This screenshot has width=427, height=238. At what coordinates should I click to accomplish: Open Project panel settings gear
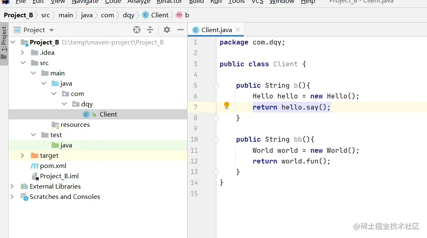click(167, 30)
